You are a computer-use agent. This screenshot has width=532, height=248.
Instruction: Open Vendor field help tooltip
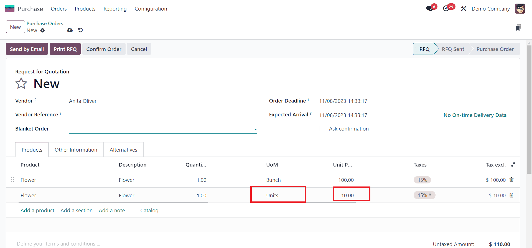pyautogui.click(x=35, y=99)
